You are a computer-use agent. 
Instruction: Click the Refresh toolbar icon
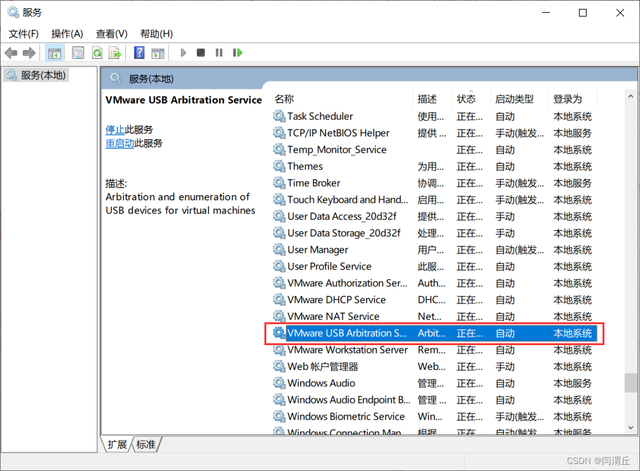tap(97, 53)
